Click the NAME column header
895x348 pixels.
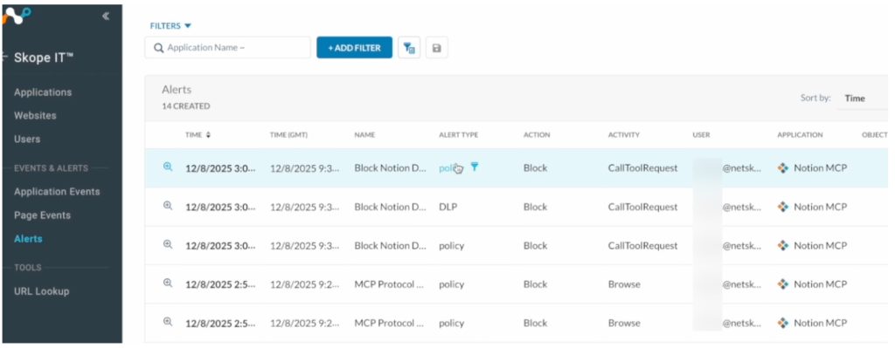tap(364, 135)
